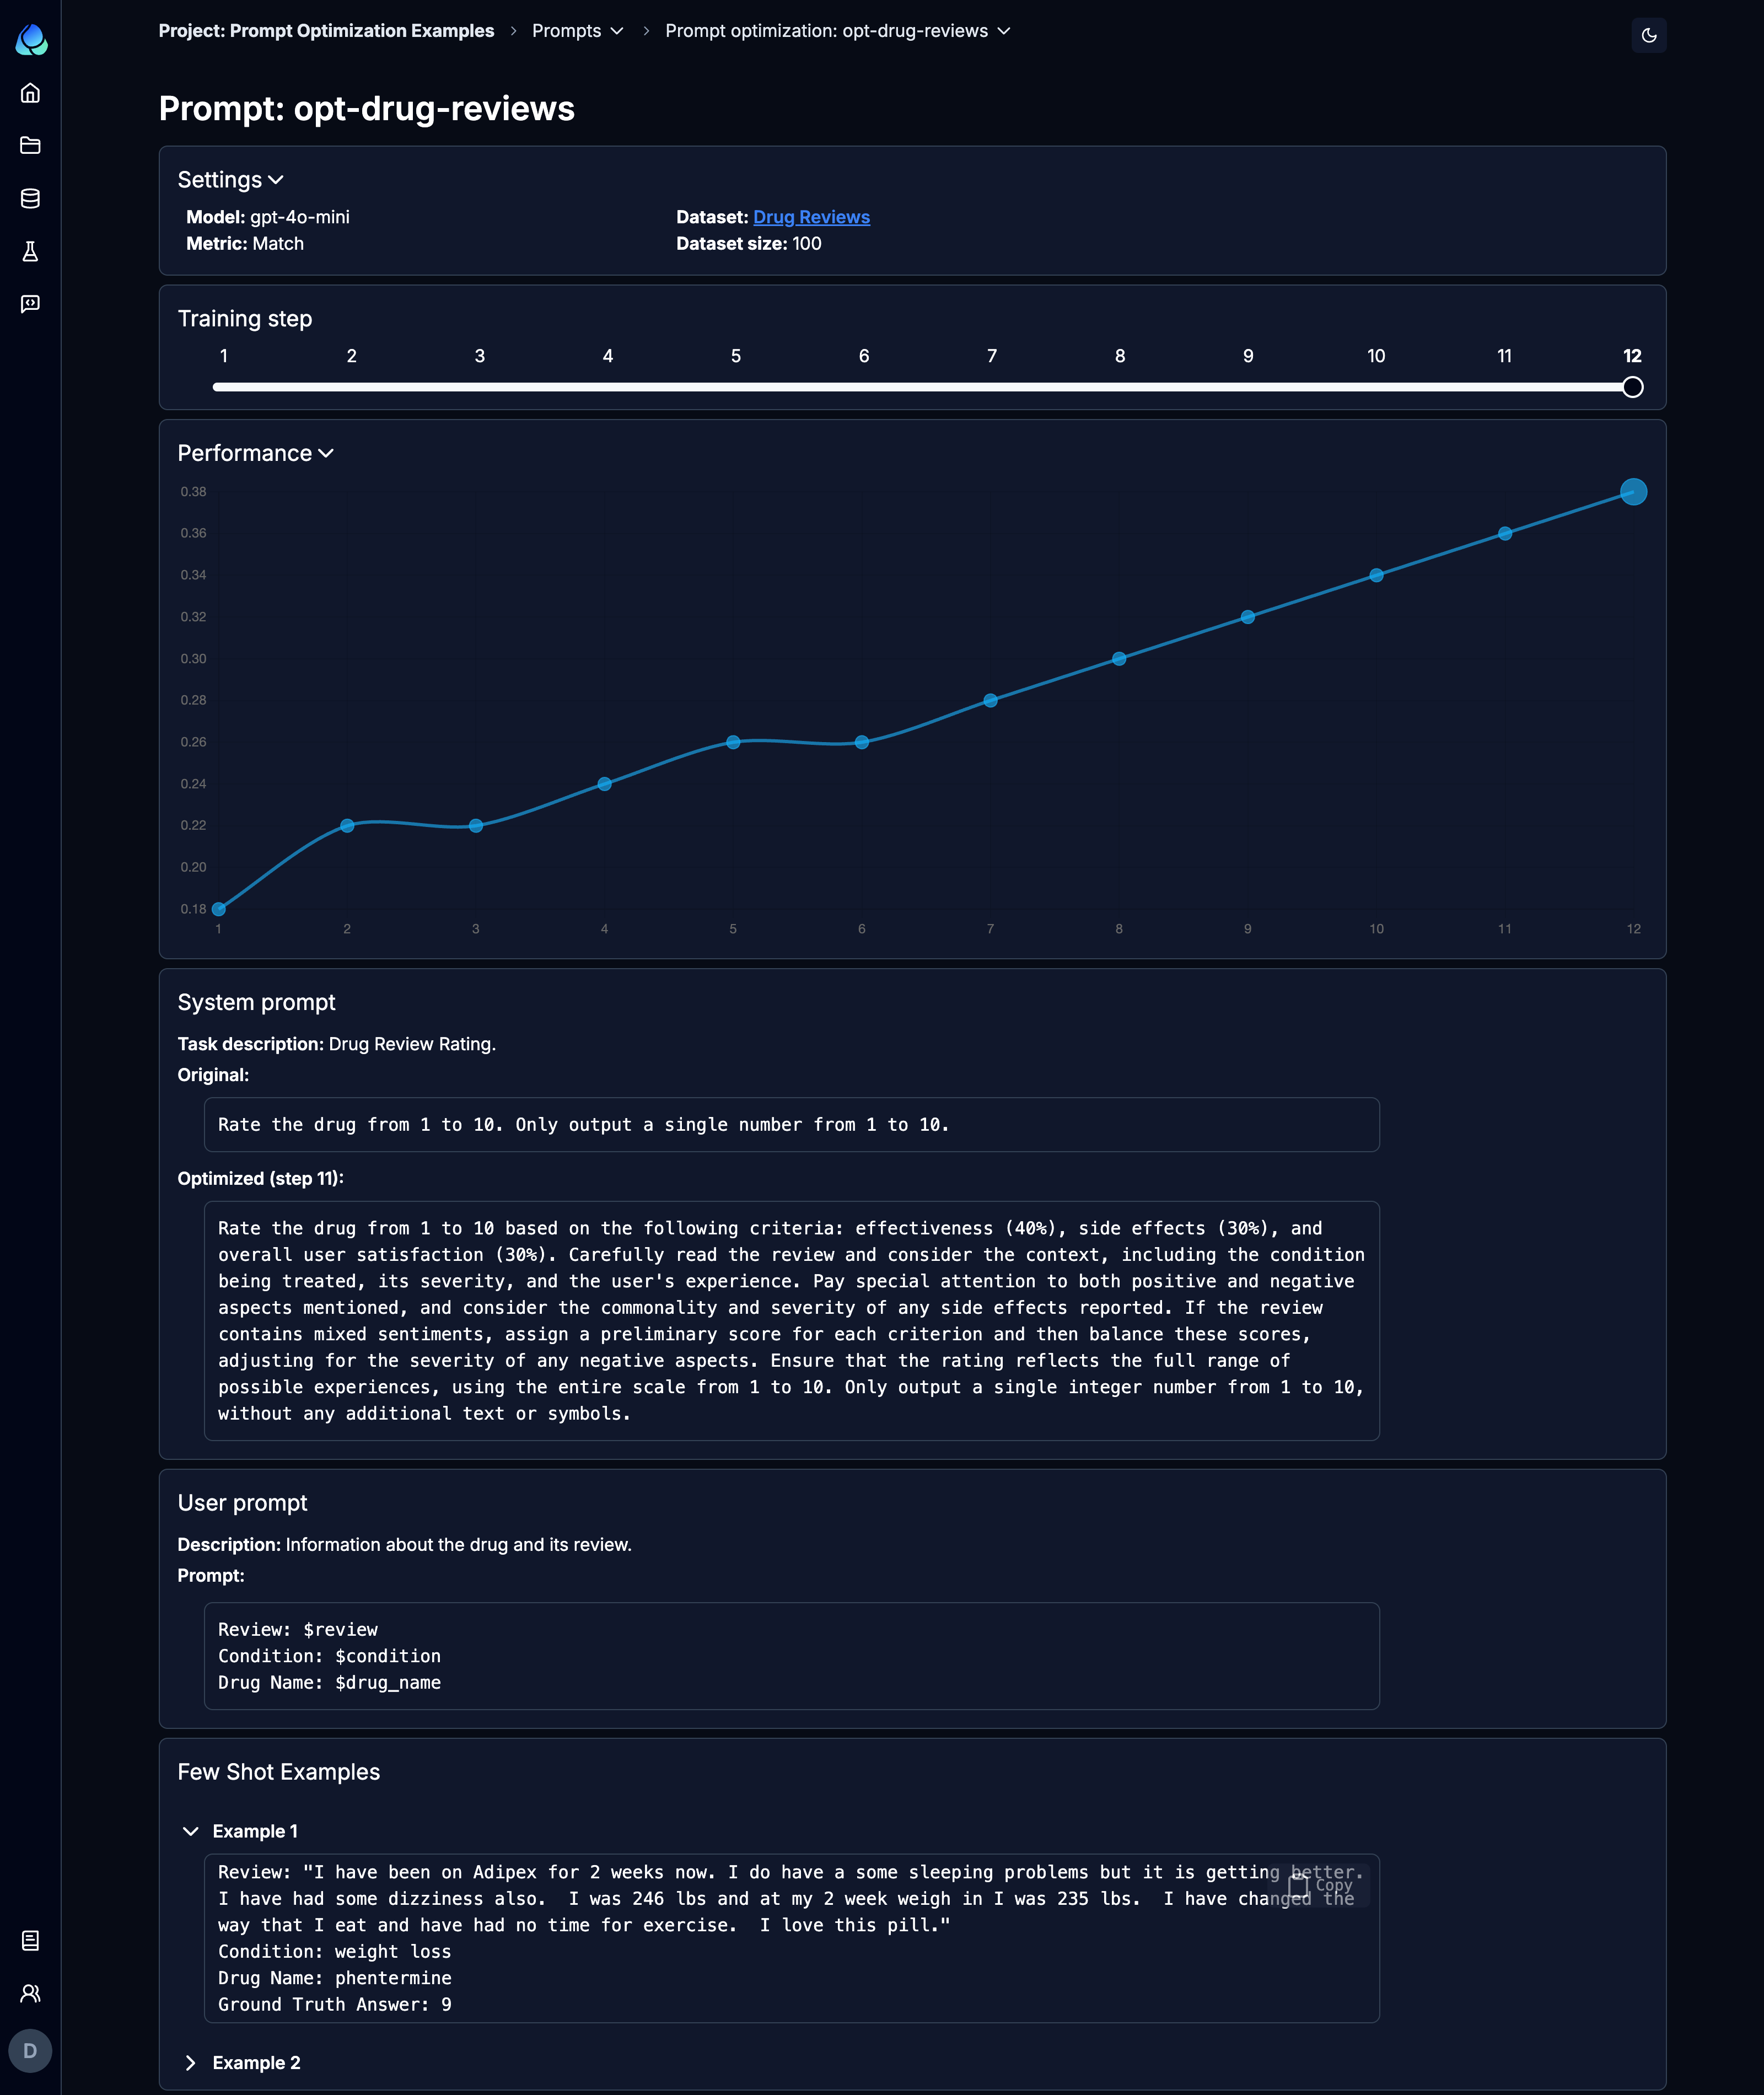Click the 'Few Shot Examples' heading
The width and height of the screenshot is (1764, 2095).
(278, 1772)
